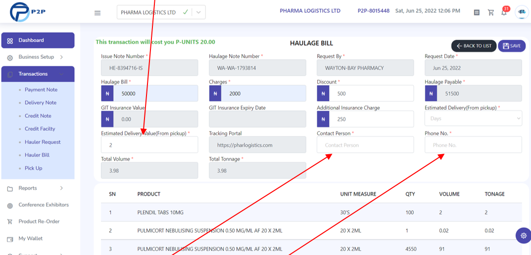Open Credit Facilty menu item
Screen dimensions: 531x255
coord(40,129)
